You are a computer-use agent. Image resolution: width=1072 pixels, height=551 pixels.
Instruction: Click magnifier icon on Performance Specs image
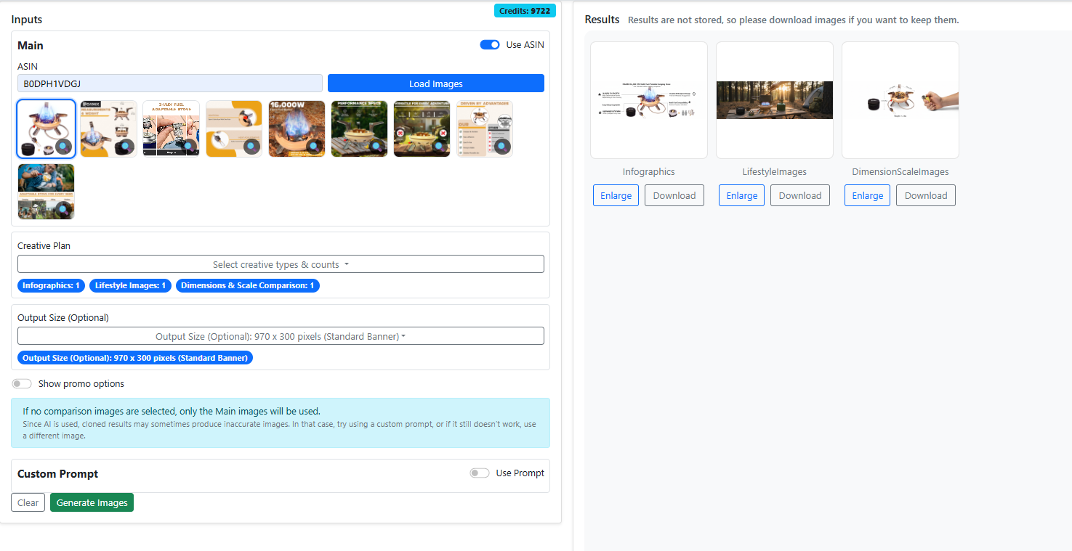coord(376,146)
